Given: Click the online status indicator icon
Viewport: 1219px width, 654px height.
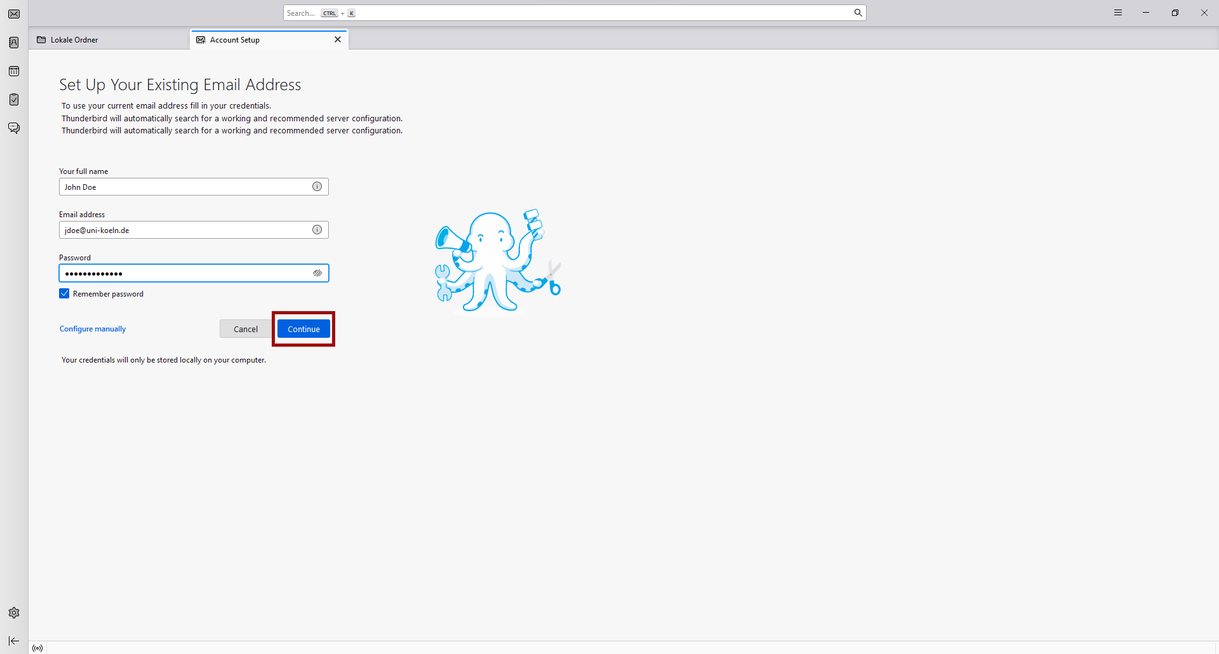Looking at the screenshot, I should pos(37,648).
